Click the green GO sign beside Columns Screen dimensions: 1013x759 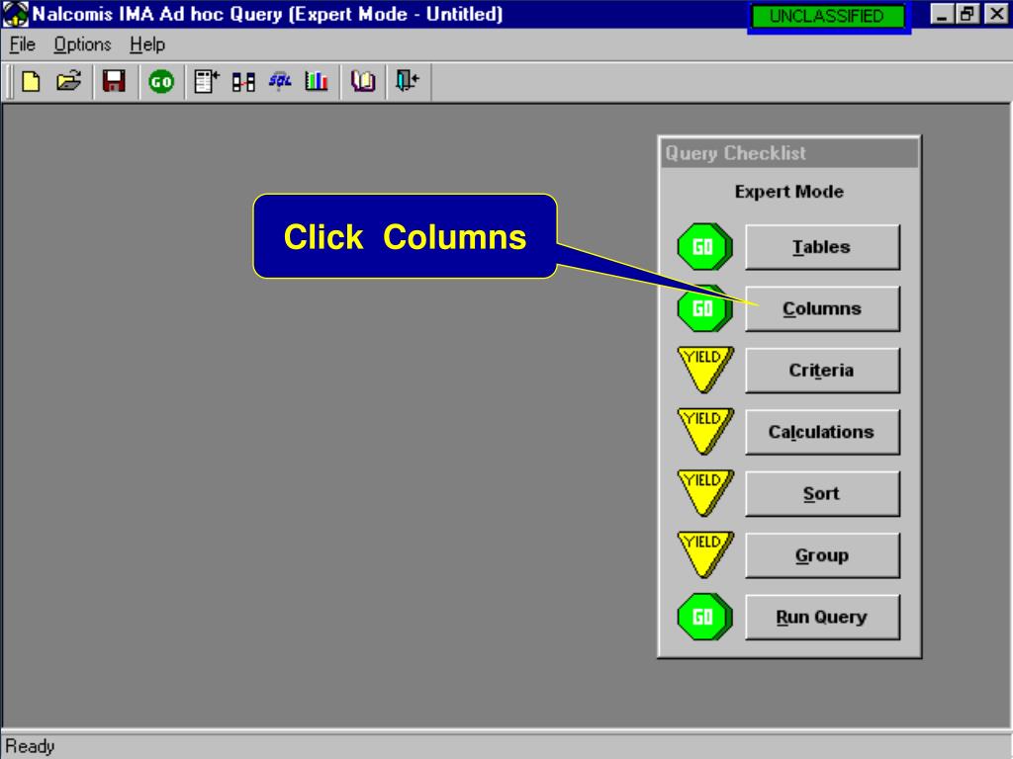[703, 308]
